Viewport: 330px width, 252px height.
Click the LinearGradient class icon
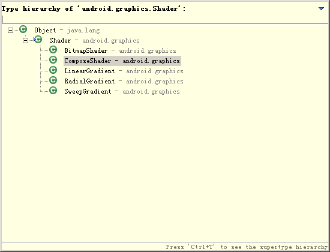pos(53,70)
